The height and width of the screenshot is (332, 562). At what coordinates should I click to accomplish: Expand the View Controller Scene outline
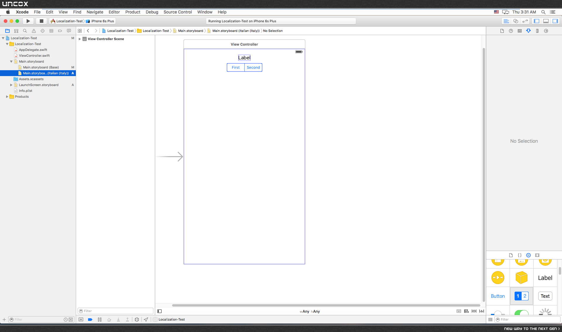coord(80,39)
